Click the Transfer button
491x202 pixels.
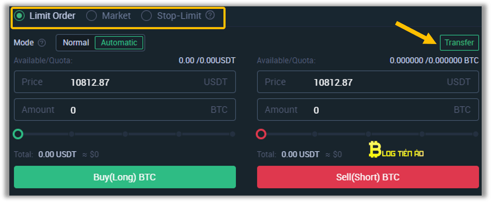459,42
